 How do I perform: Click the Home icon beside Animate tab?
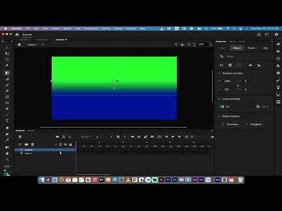click(17, 35)
